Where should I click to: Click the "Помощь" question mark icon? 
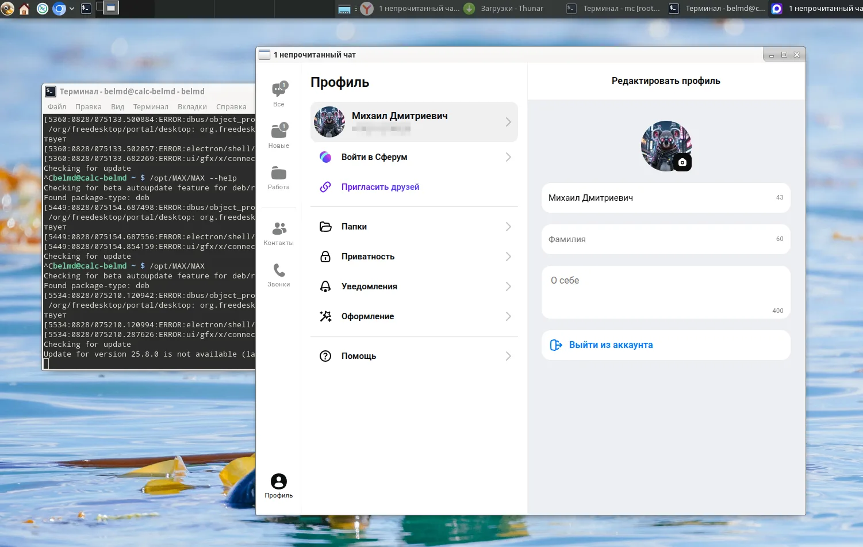(325, 355)
